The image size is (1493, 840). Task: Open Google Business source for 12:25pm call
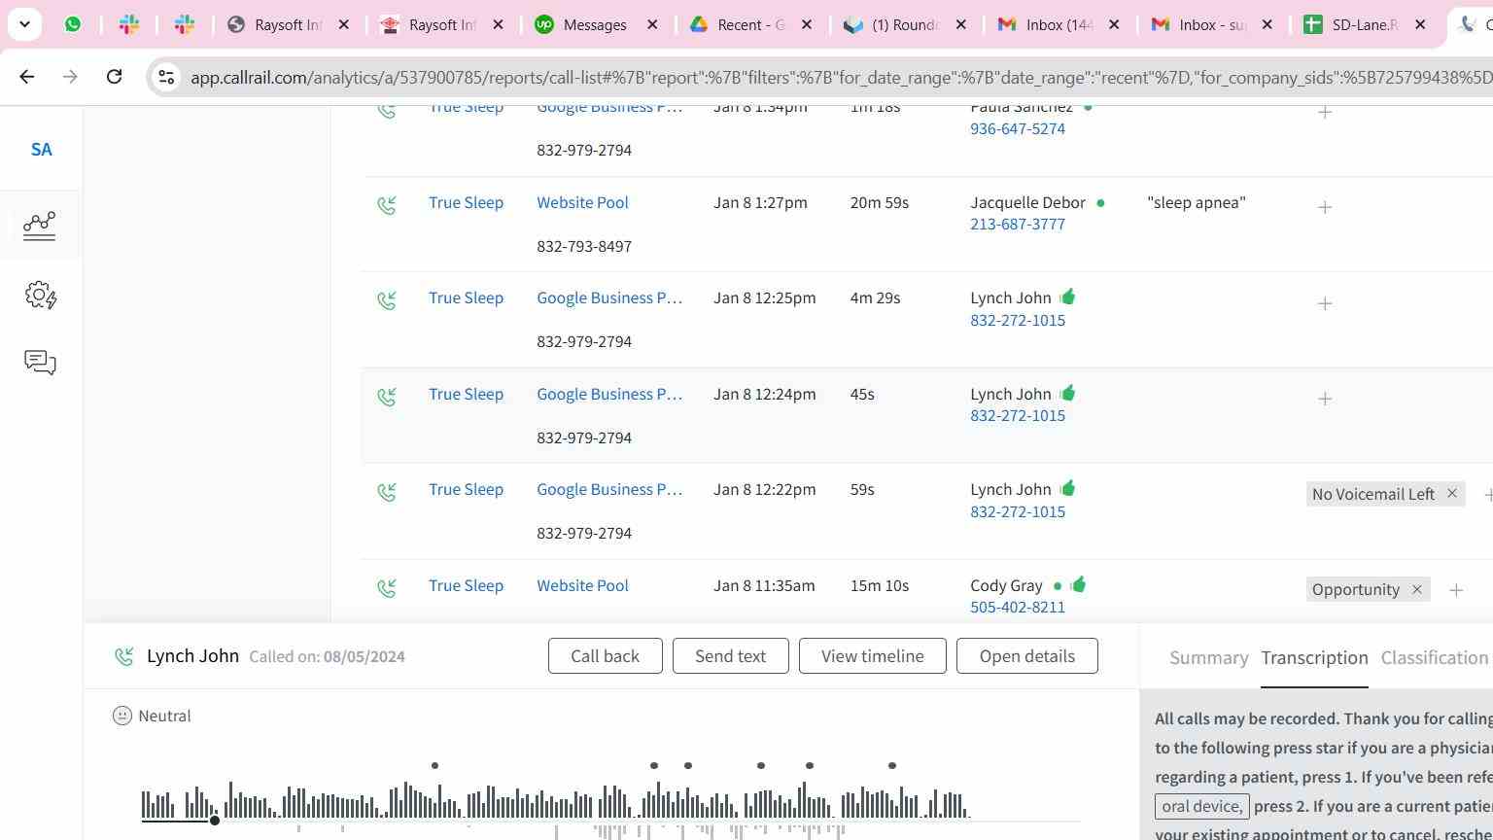(609, 297)
